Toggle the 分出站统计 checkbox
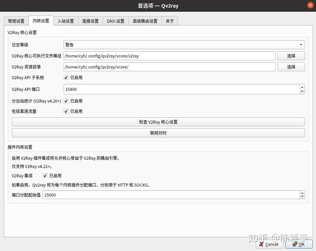Image resolution: width=316 pixels, height=251 pixels. pos(66,101)
